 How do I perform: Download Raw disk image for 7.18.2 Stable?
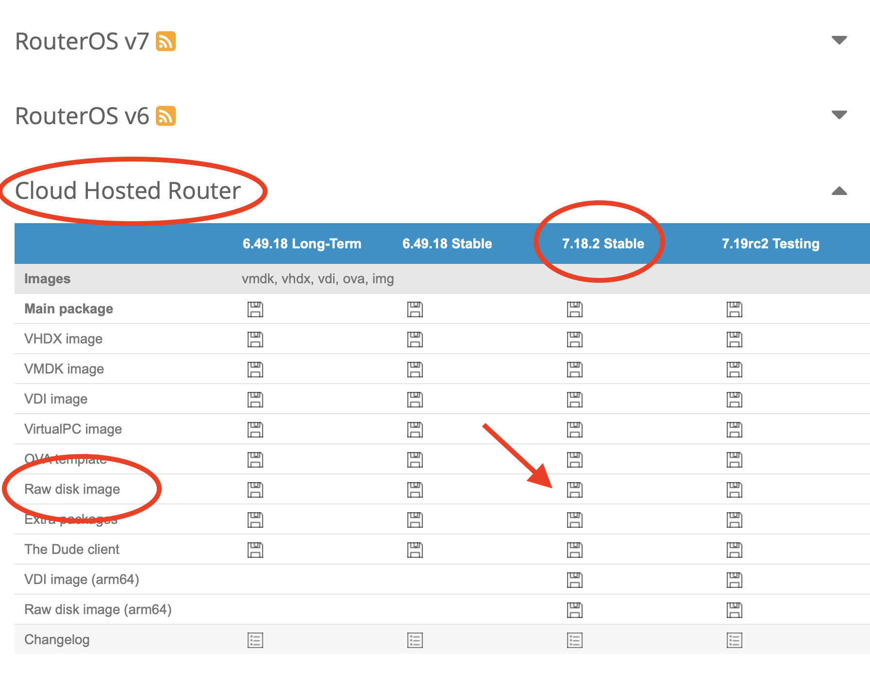click(575, 490)
